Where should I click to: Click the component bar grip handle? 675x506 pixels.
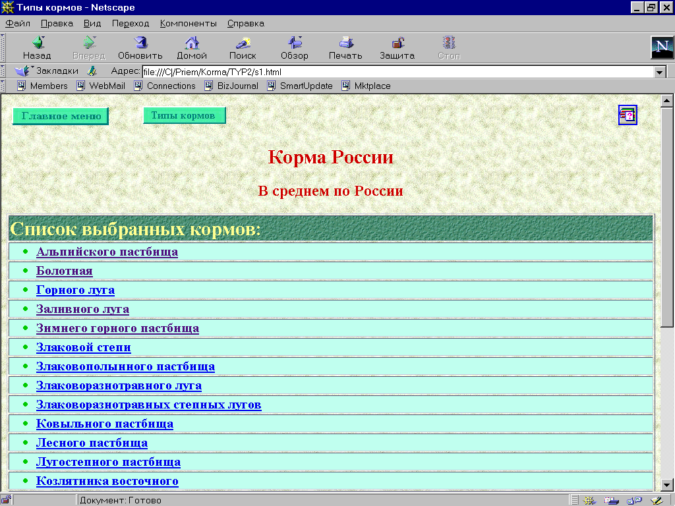574,501
